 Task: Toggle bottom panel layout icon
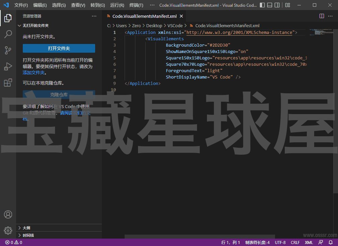(269, 5)
